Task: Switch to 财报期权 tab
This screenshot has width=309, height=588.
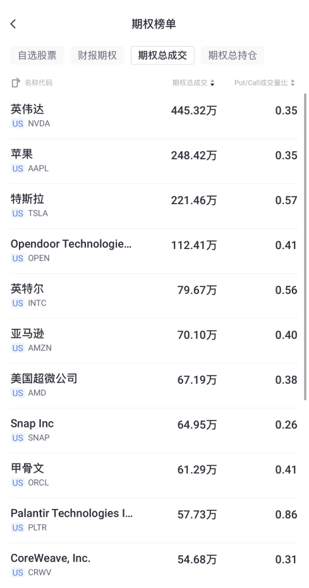Action: [97, 56]
